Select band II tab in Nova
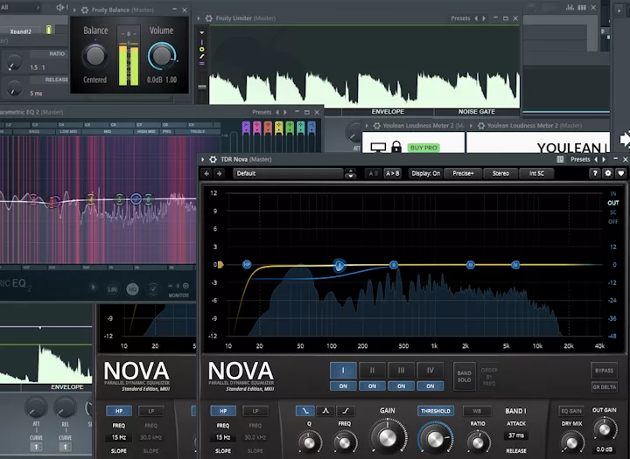 click(x=372, y=370)
